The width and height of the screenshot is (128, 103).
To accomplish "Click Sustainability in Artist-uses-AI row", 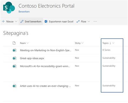I will point(109,86).
